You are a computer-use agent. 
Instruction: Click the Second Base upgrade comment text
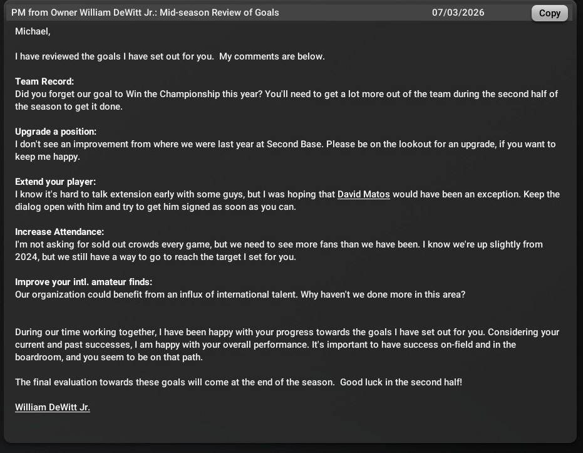[x=285, y=144]
